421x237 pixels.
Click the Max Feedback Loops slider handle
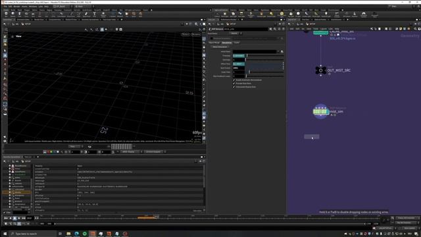[246, 76]
